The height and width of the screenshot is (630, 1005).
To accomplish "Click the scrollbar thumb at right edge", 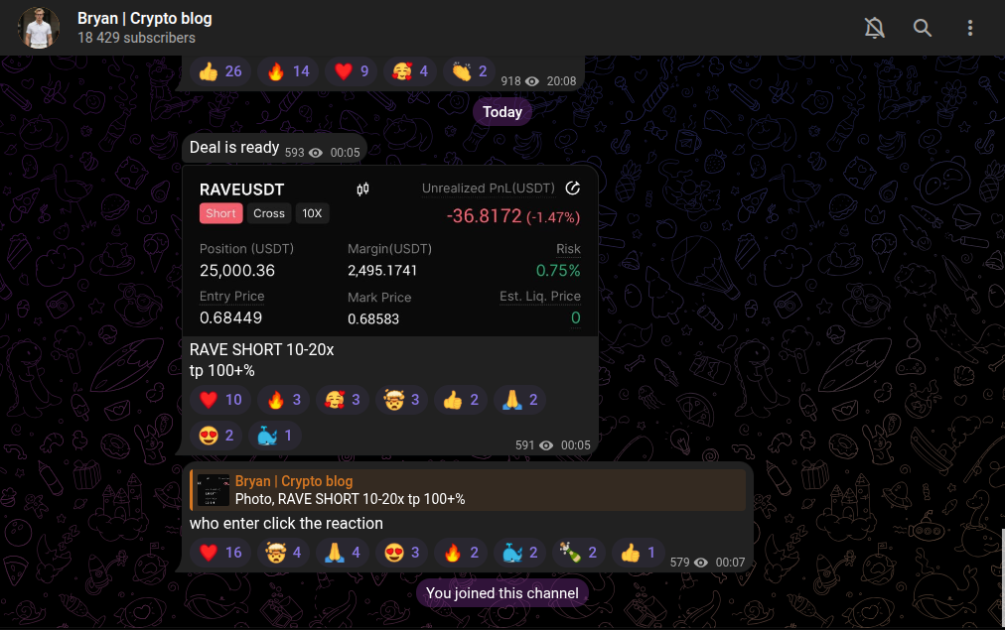I will 1002,576.
